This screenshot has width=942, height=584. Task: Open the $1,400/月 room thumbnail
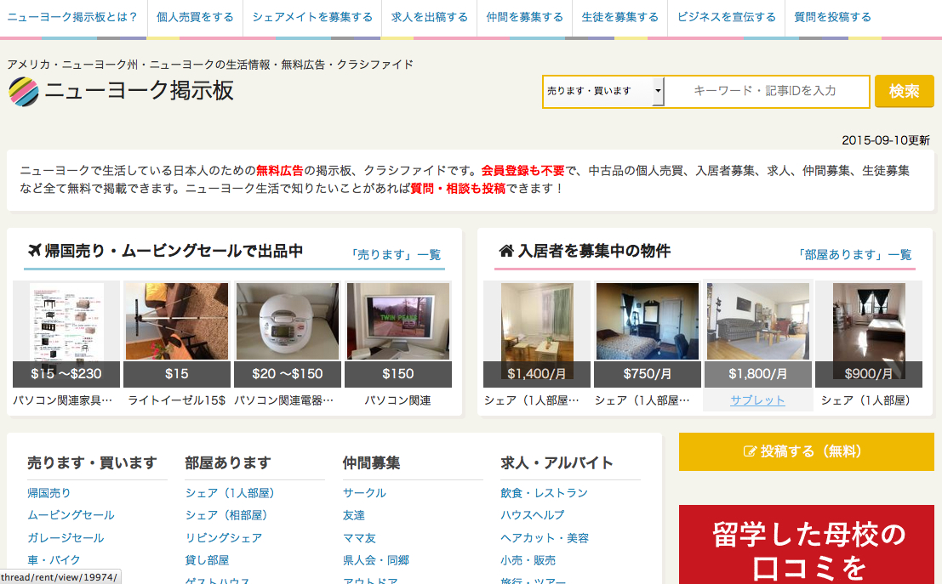(x=536, y=334)
